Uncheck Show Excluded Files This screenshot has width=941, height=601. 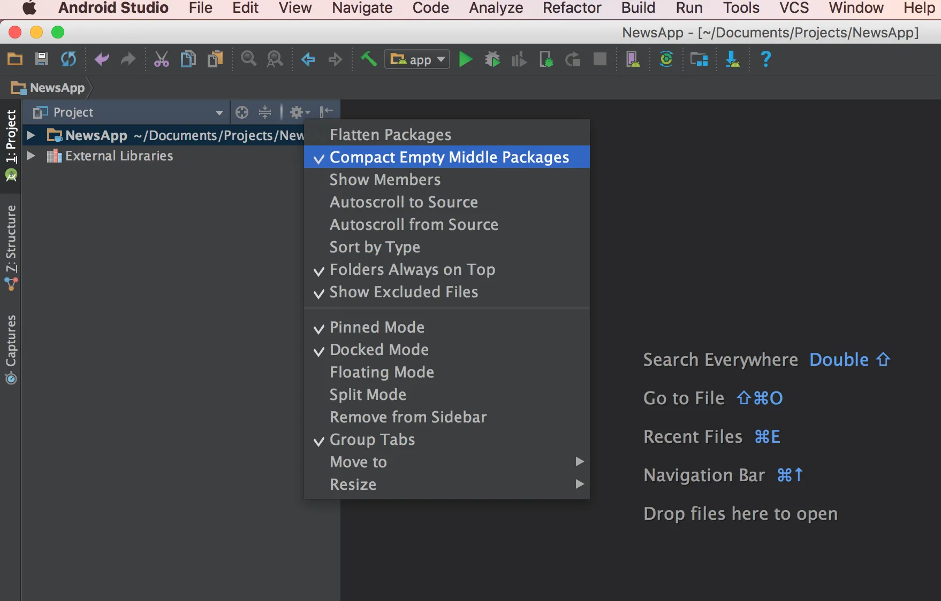coord(446,292)
